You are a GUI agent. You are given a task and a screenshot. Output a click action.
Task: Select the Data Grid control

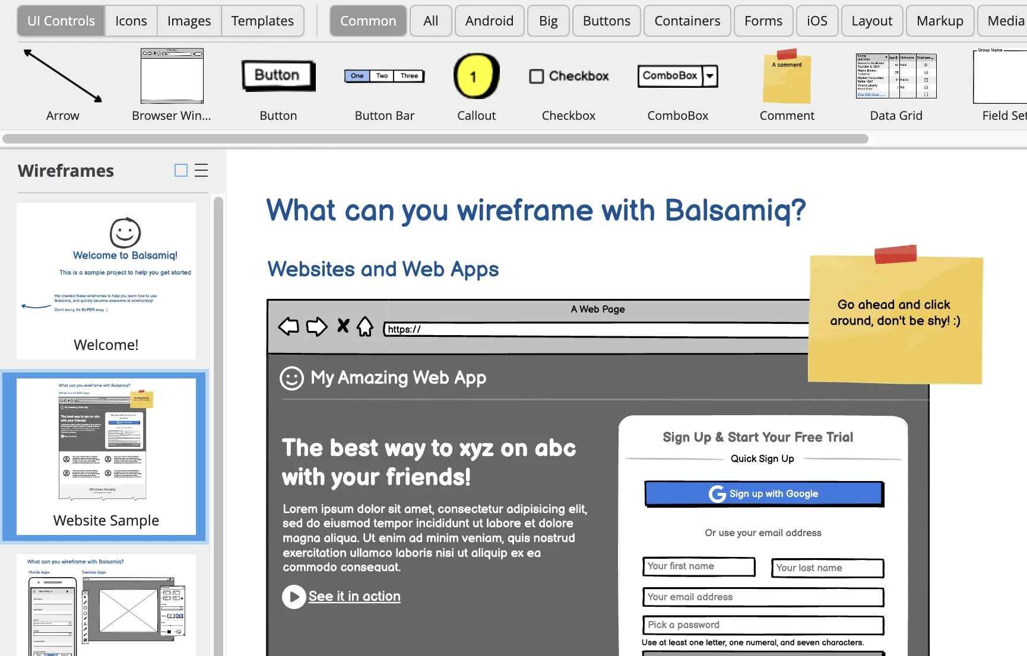[x=896, y=85]
